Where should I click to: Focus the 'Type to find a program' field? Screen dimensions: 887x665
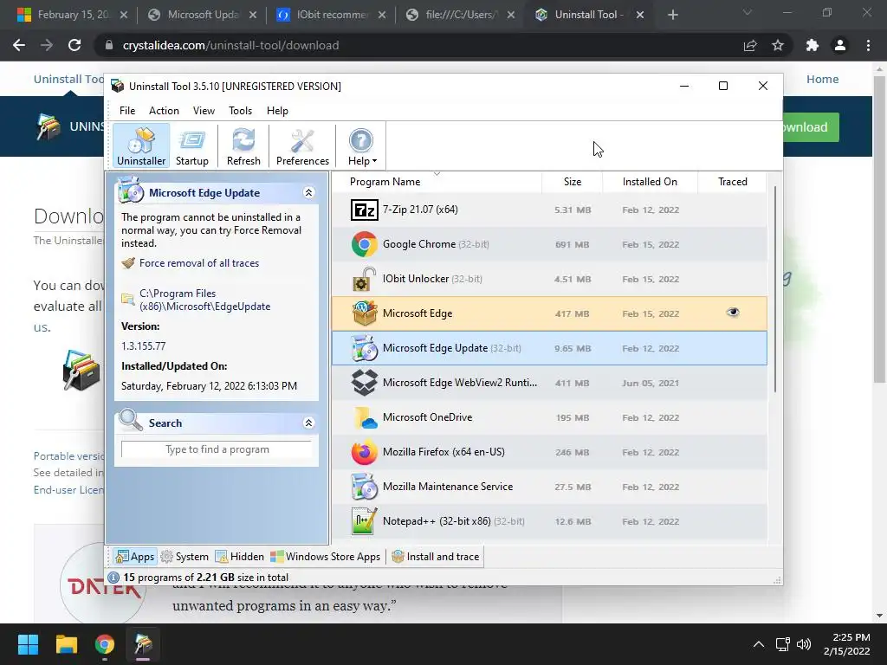pyautogui.click(x=217, y=449)
